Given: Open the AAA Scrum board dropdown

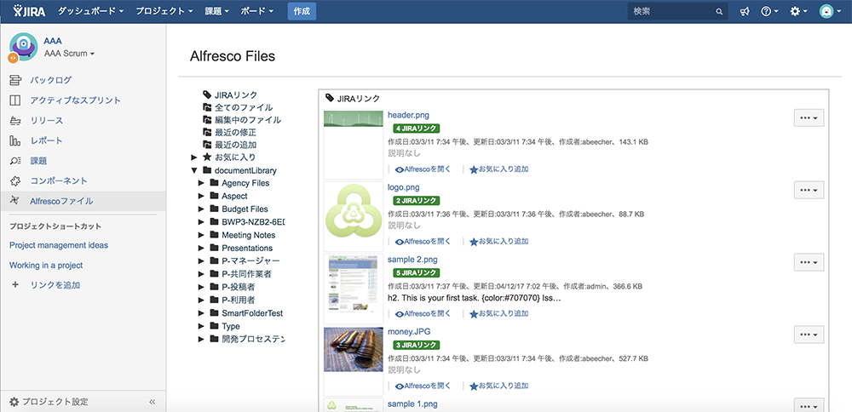Looking at the screenshot, I should click(70, 54).
